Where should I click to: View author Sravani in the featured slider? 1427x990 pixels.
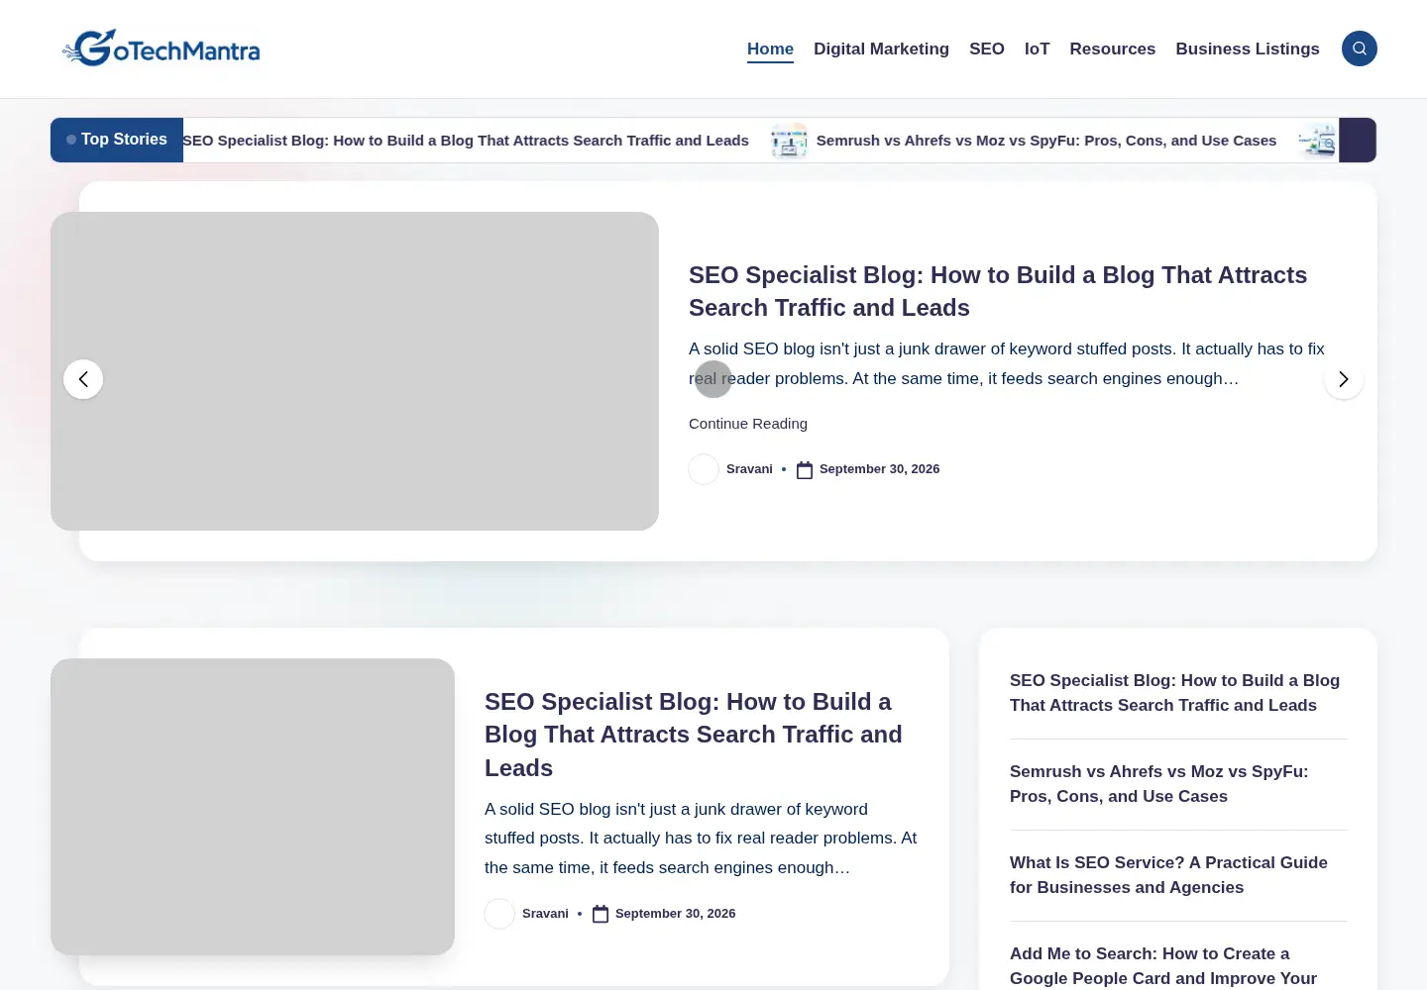(749, 469)
